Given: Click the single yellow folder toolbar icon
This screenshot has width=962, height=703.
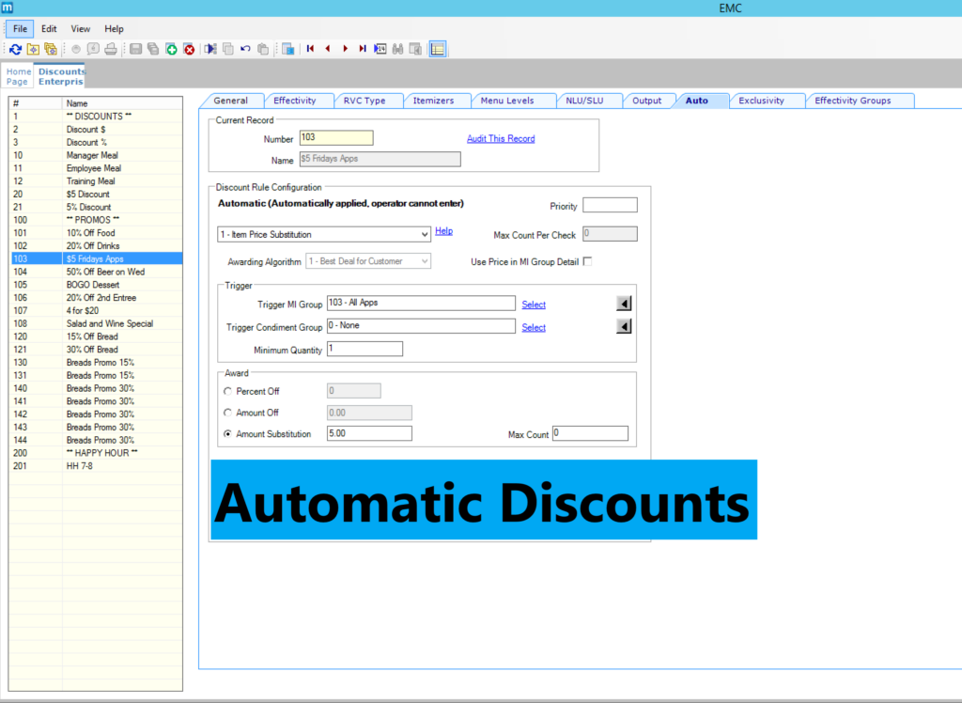Looking at the screenshot, I should [33, 49].
